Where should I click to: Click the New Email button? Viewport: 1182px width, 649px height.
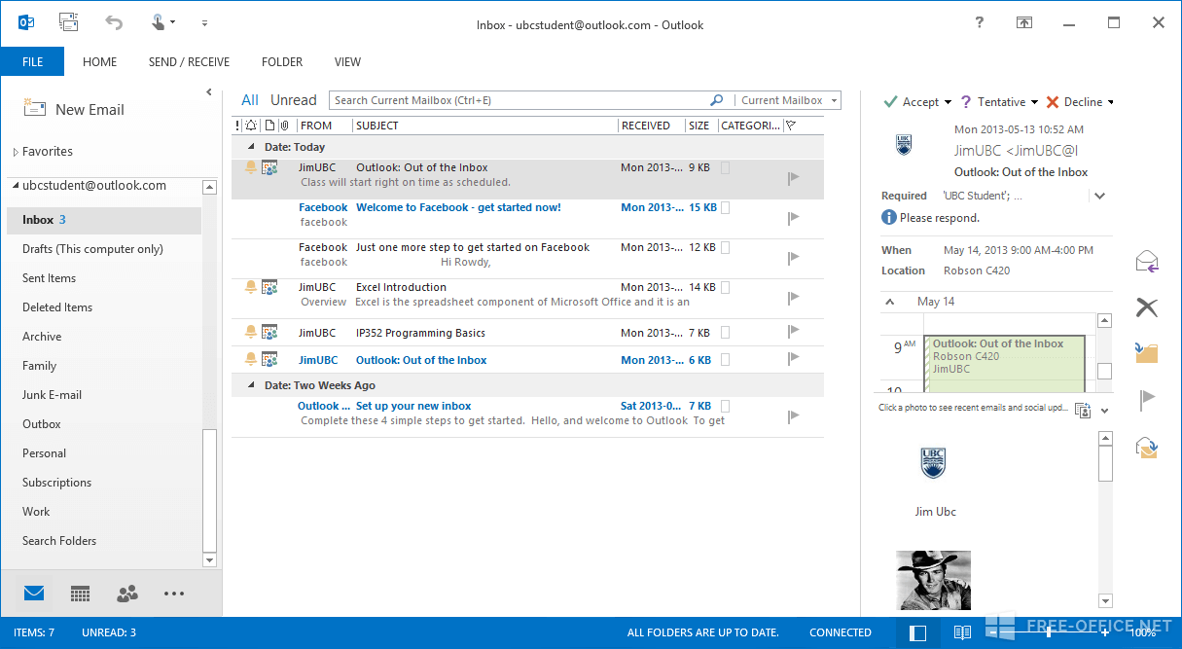75,110
